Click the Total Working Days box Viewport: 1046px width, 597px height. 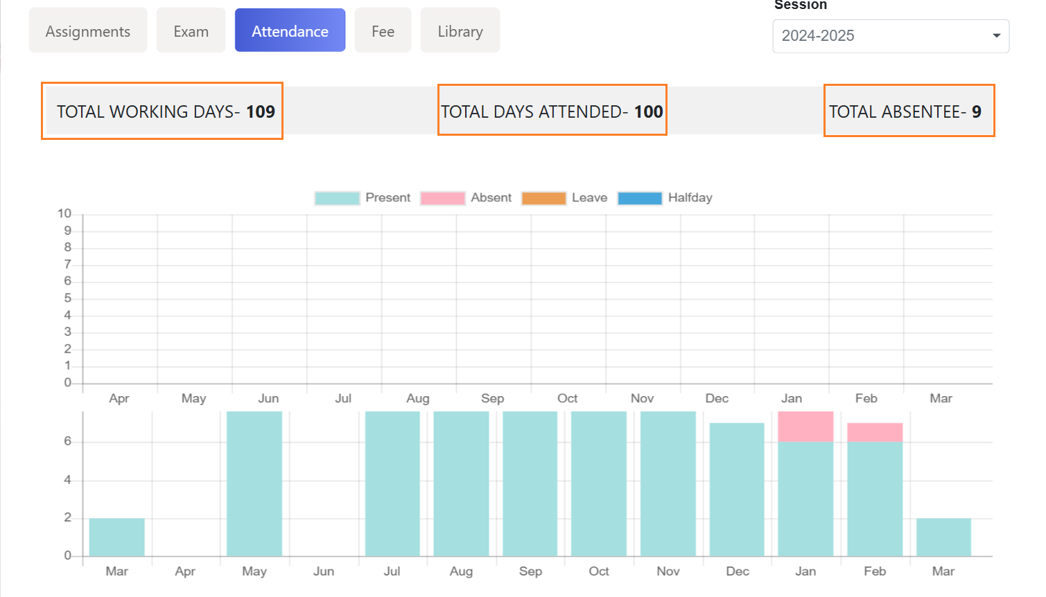pos(162,112)
